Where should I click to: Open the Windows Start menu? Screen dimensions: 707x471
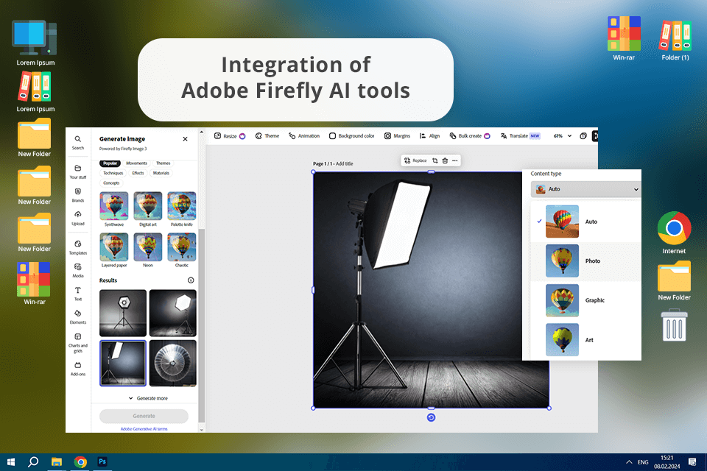(11, 462)
